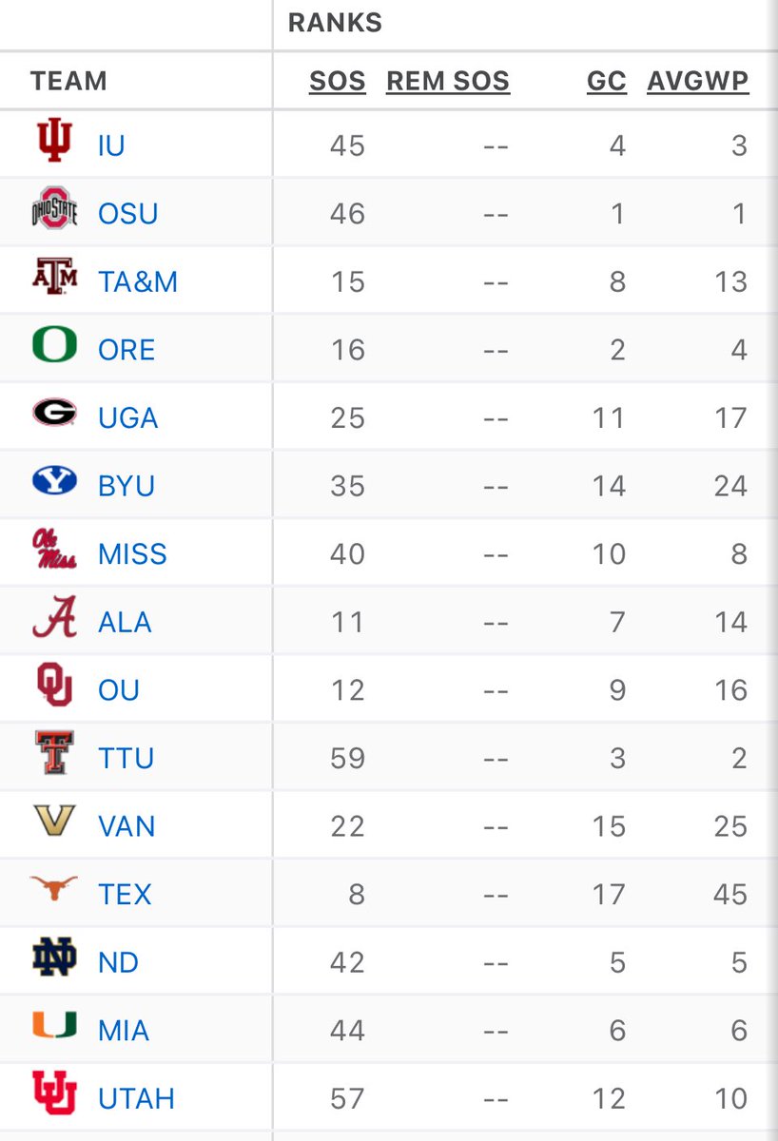778x1141 pixels.
Task: Click the Miami U logo icon
Action: 54,1029
